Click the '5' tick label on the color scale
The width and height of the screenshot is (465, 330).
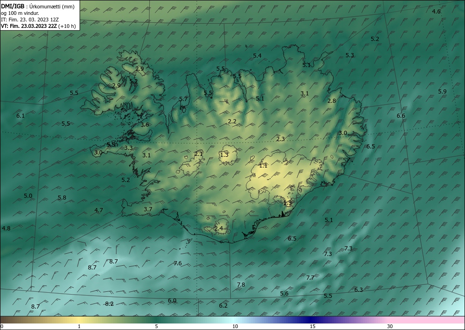156,327
